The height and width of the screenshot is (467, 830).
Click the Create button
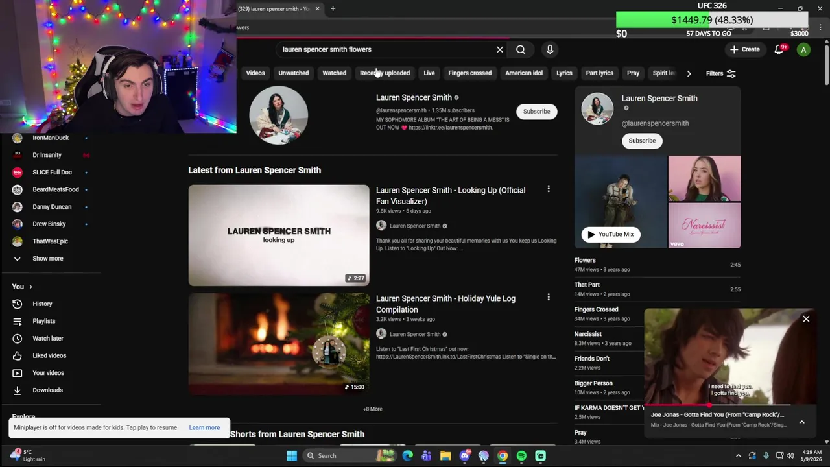point(744,49)
